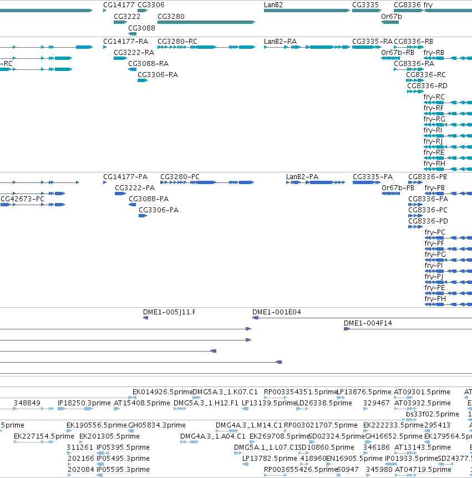Image resolution: width=472 pixels, height=478 pixels.
Task: Click transcript CG8336-RA label
Action: click(414, 64)
